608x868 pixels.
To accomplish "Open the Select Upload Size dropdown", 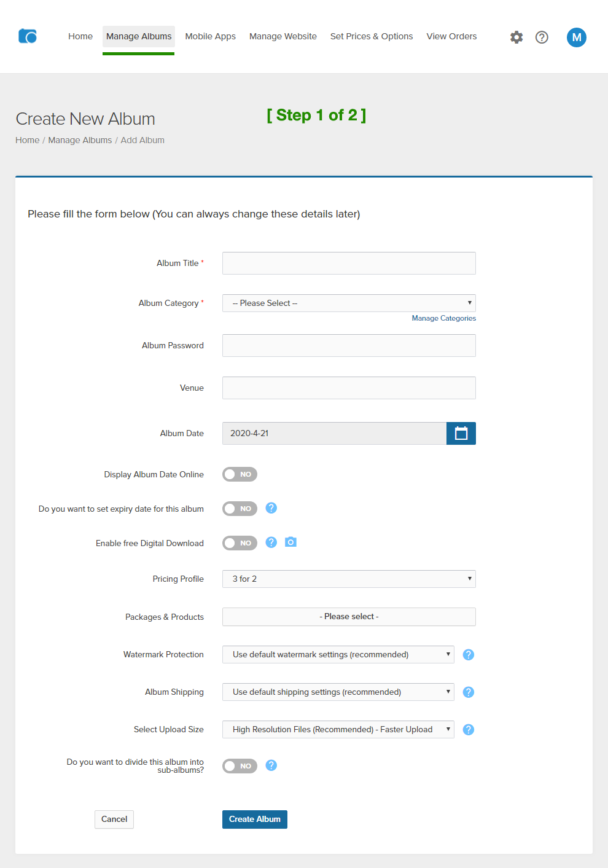I will [338, 729].
